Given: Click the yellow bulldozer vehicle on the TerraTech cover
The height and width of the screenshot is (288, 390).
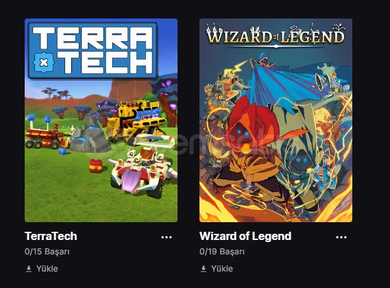Looking at the screenshot, I should click(x=137, y=121).
